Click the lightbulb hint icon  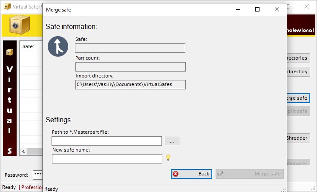168,158
